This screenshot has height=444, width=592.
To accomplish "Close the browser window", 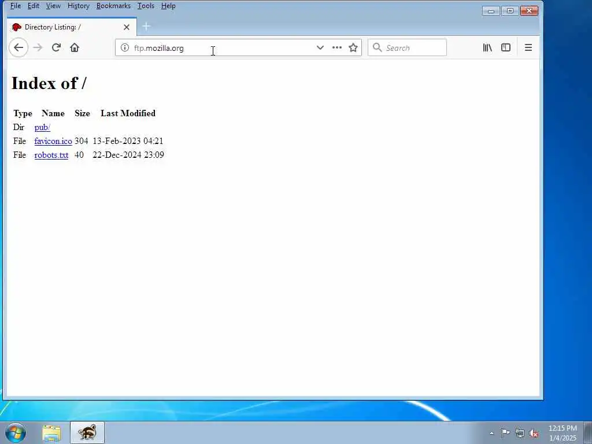I will coord(529,11).
